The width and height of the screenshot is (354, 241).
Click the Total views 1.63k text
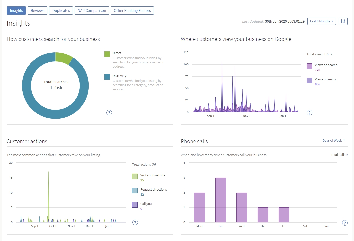click(319, 54)
